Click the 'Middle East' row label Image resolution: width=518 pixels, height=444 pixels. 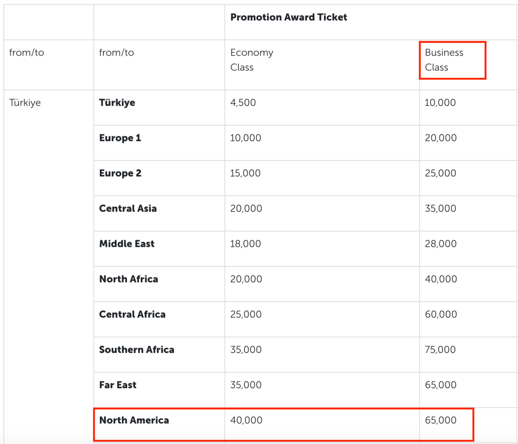click(x=127, y=244)
